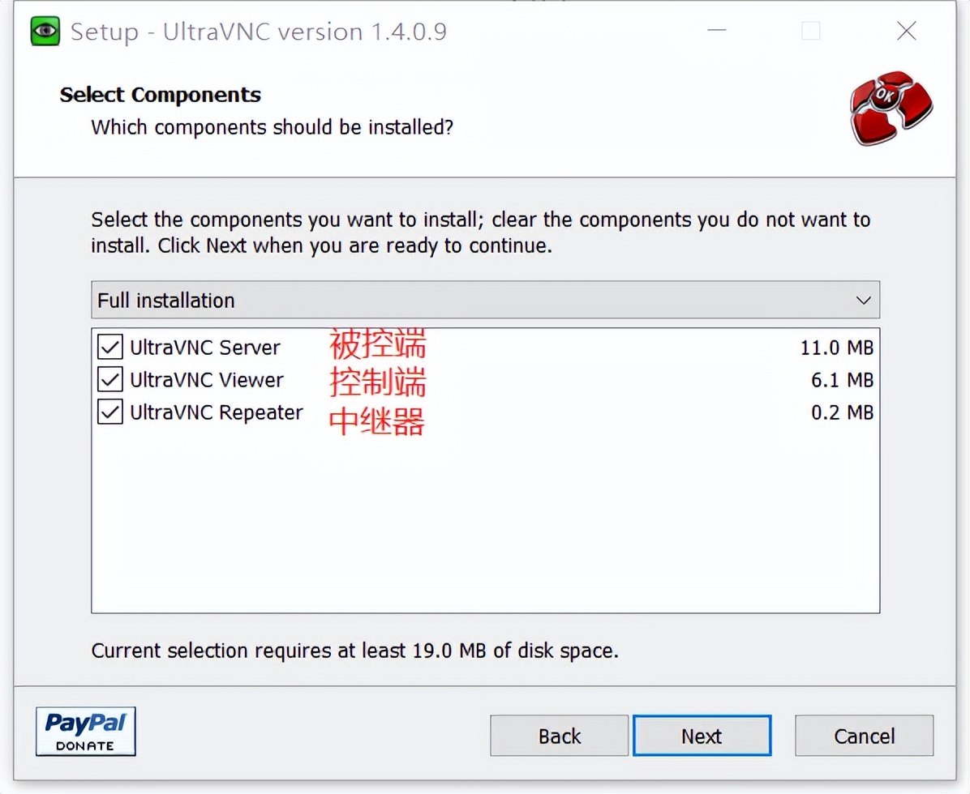Select the UltraVNC Server list entry label

pyautogui.click(x=204, y=348)
